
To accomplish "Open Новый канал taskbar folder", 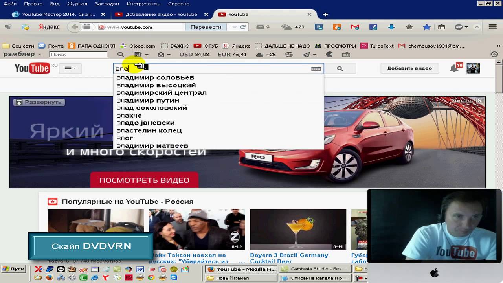I will point(240,278).
